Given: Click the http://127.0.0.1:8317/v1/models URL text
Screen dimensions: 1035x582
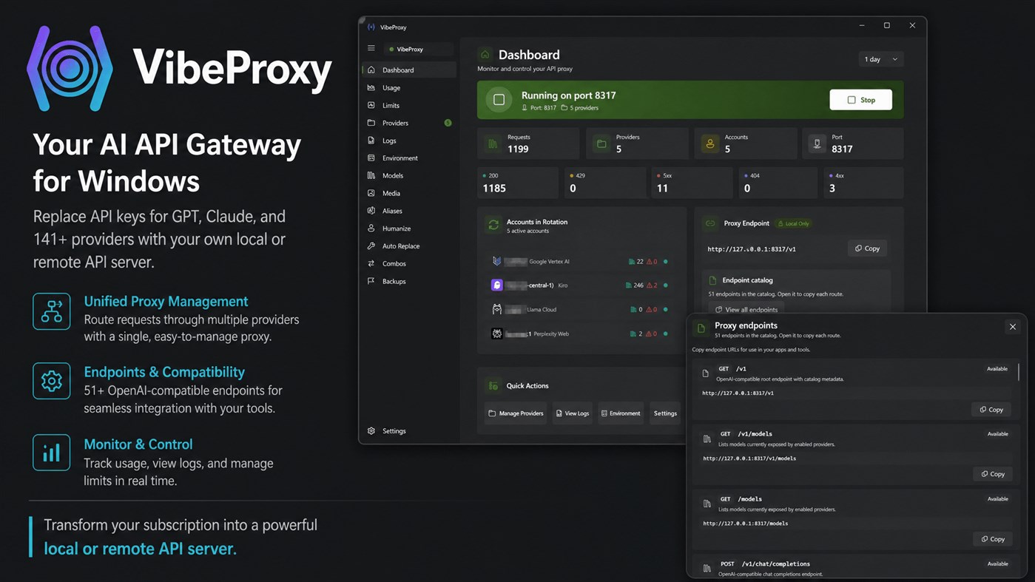Looking at the screenshot, I should tap(749, 459).
